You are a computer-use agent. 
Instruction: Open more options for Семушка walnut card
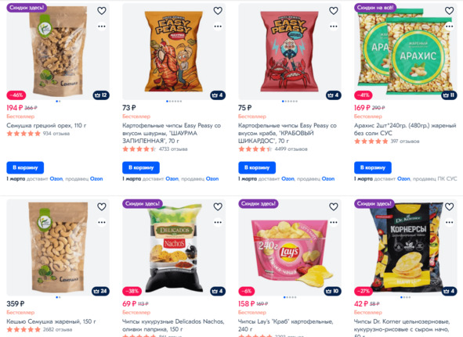pyautogui.click(x=102, y=27)
